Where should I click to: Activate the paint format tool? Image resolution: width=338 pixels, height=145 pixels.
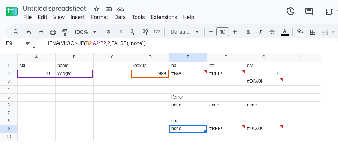pyautogui.click(x=65, y=32)
